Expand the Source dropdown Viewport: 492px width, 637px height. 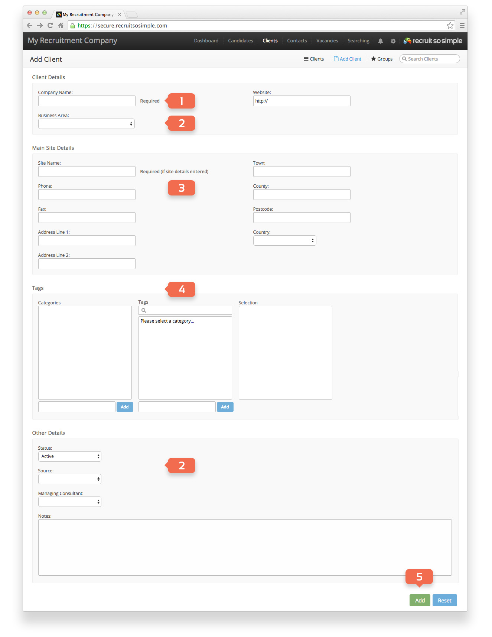point(70,479)
